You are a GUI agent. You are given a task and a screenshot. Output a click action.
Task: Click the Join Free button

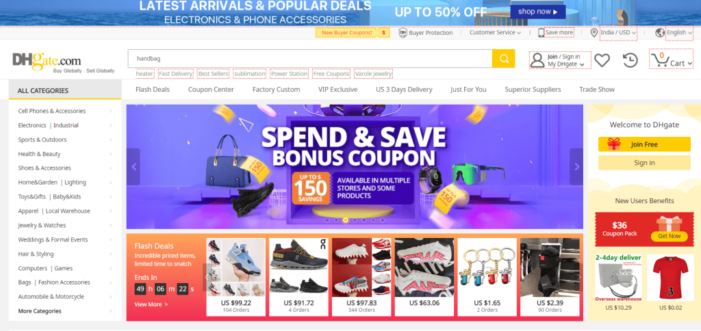[644, 144]
